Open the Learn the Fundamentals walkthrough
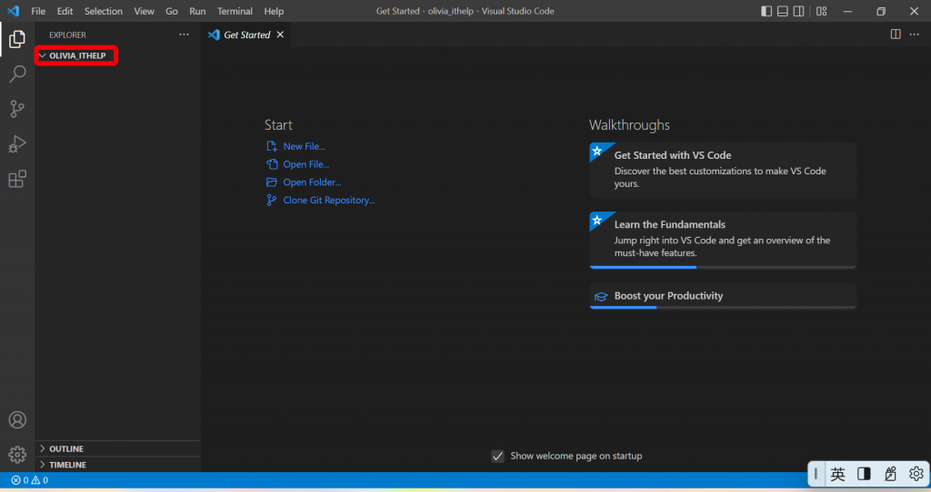 tap(723, 240)
